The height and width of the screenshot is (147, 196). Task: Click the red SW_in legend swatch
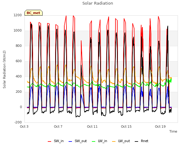(50, 141)
